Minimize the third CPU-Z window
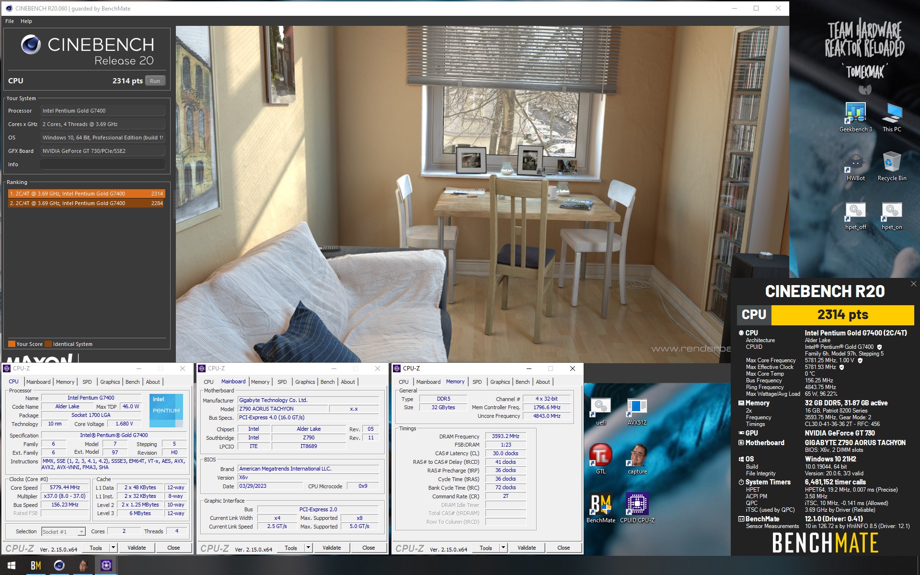The height and width of the screenshot is (575, 920). click(x=529, y=368)
